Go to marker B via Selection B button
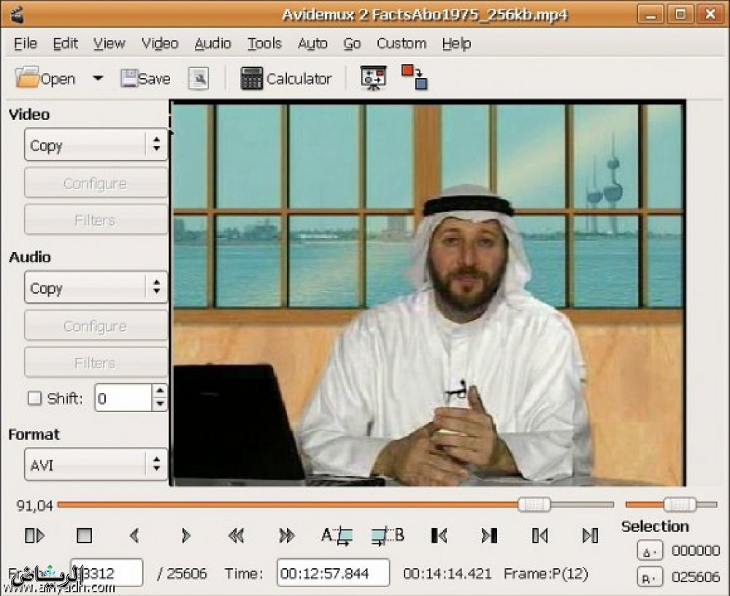The image size is (730, 596). coord(649,578)
